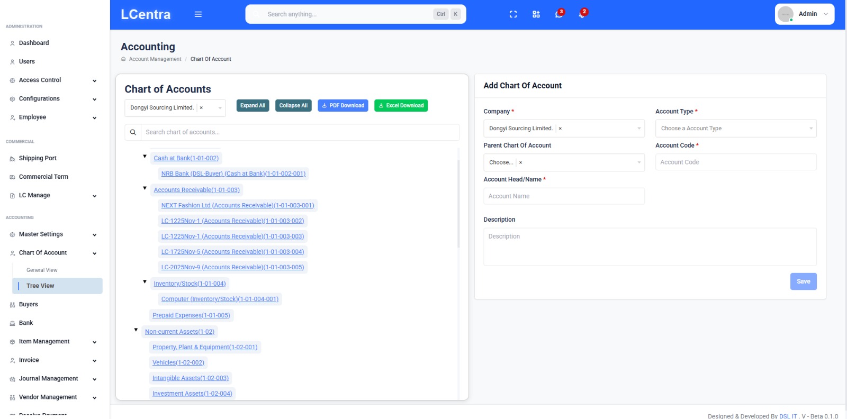Open the apps grid shortcut icon
847x419 pixels.
tap(536, 14)
